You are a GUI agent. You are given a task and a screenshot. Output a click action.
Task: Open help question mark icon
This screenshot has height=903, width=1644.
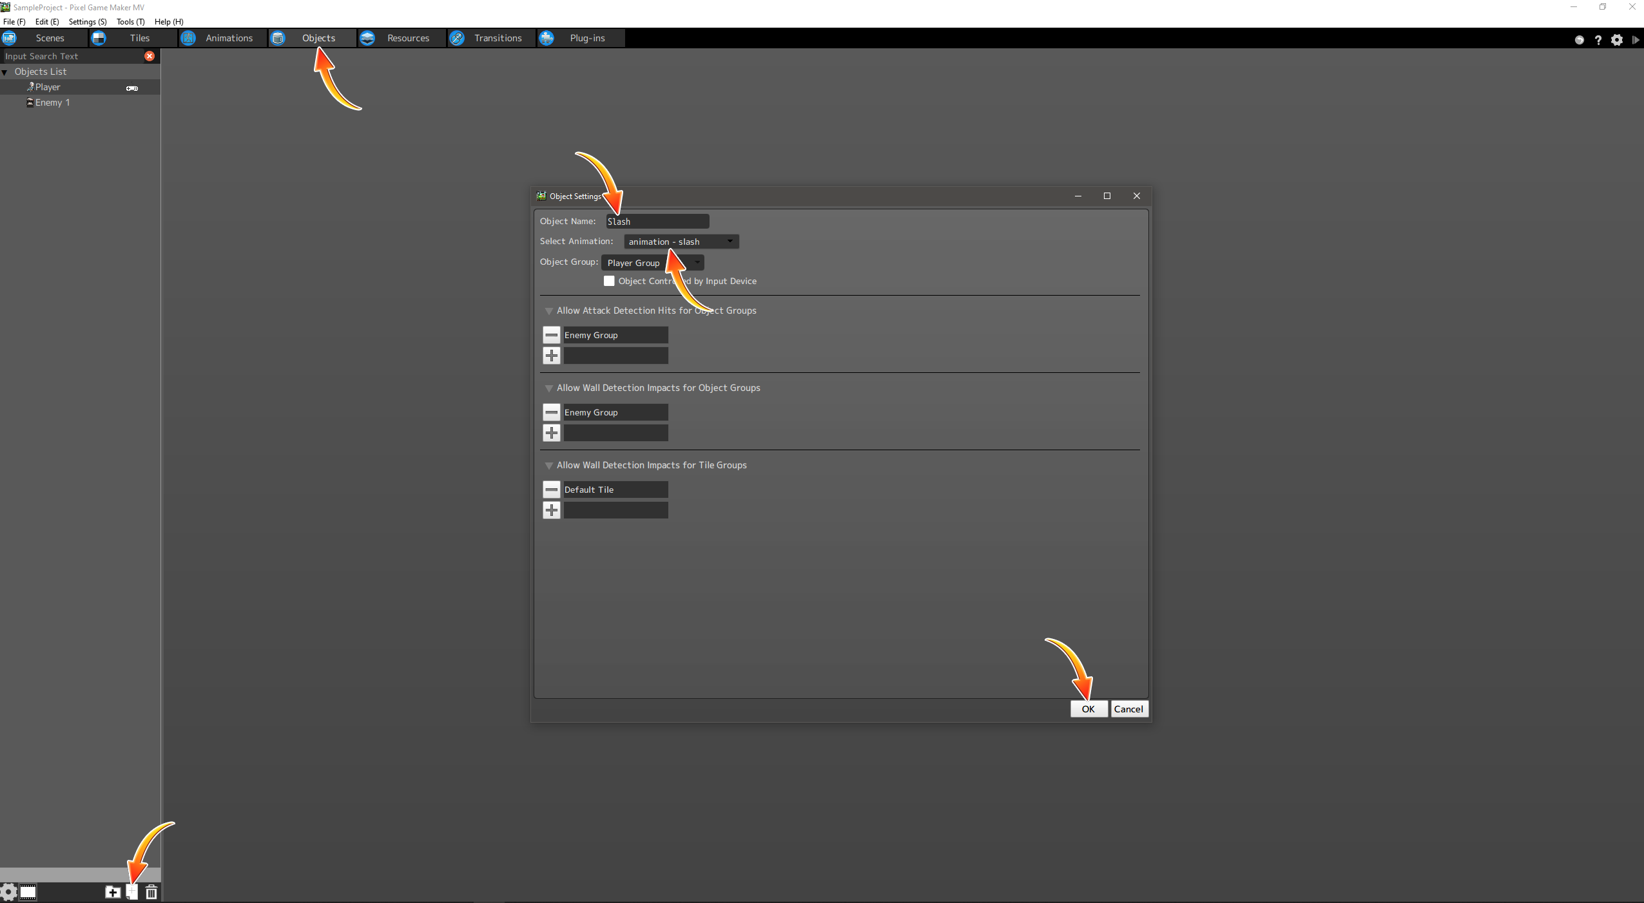(1598, 40)
